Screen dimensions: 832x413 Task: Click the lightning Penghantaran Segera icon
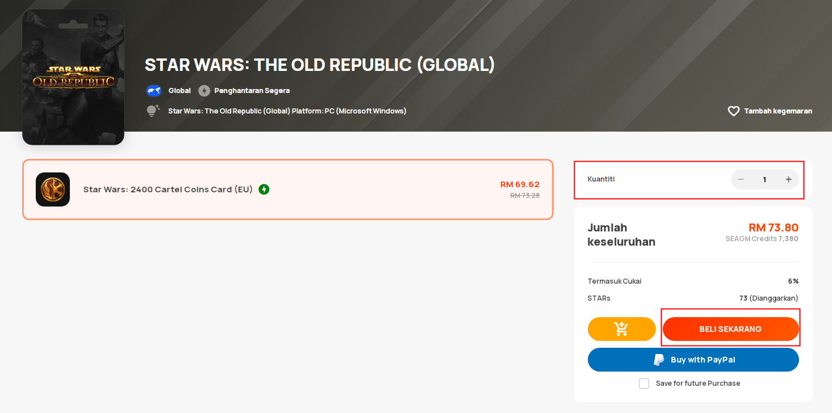tap(204, 91)
